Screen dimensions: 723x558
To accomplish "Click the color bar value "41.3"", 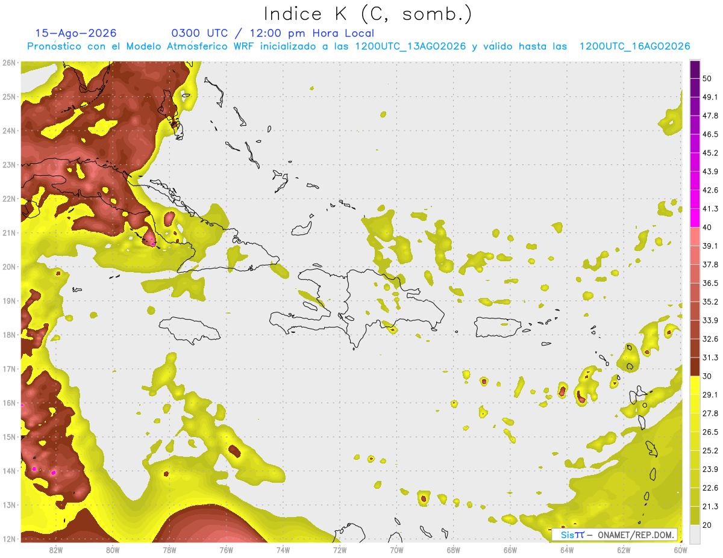I will coord(710,209).
